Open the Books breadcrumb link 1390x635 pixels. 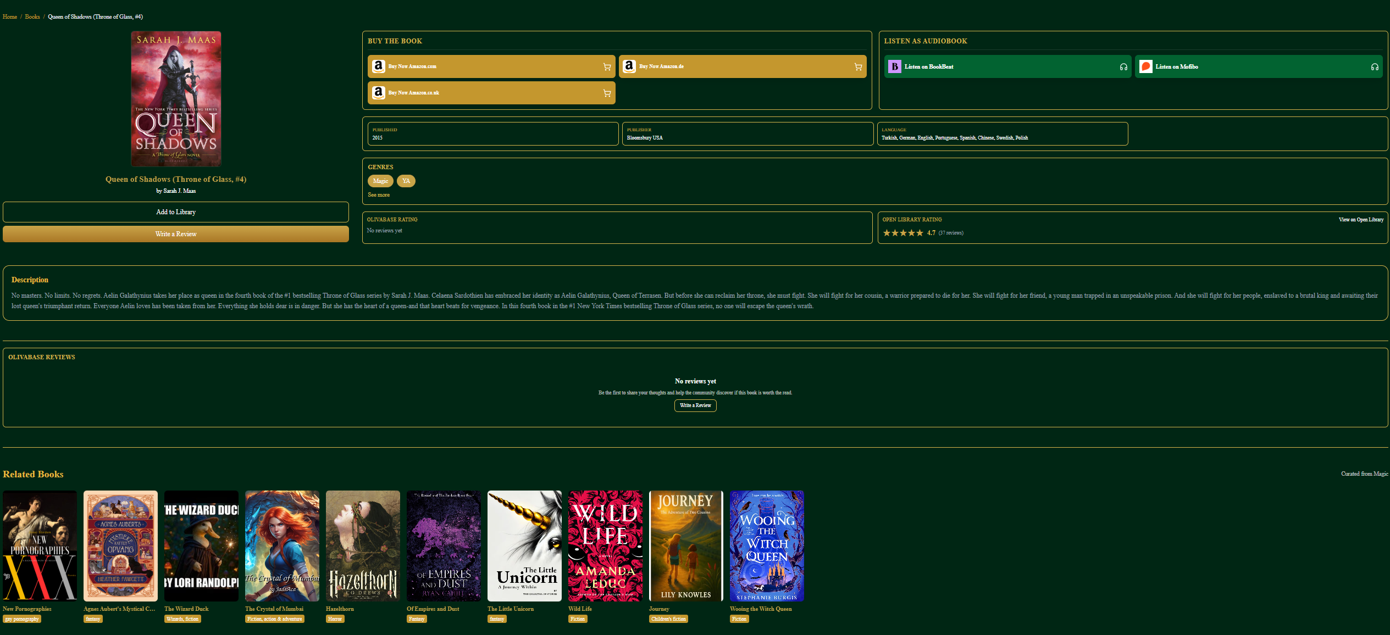[x=32, y=16]
